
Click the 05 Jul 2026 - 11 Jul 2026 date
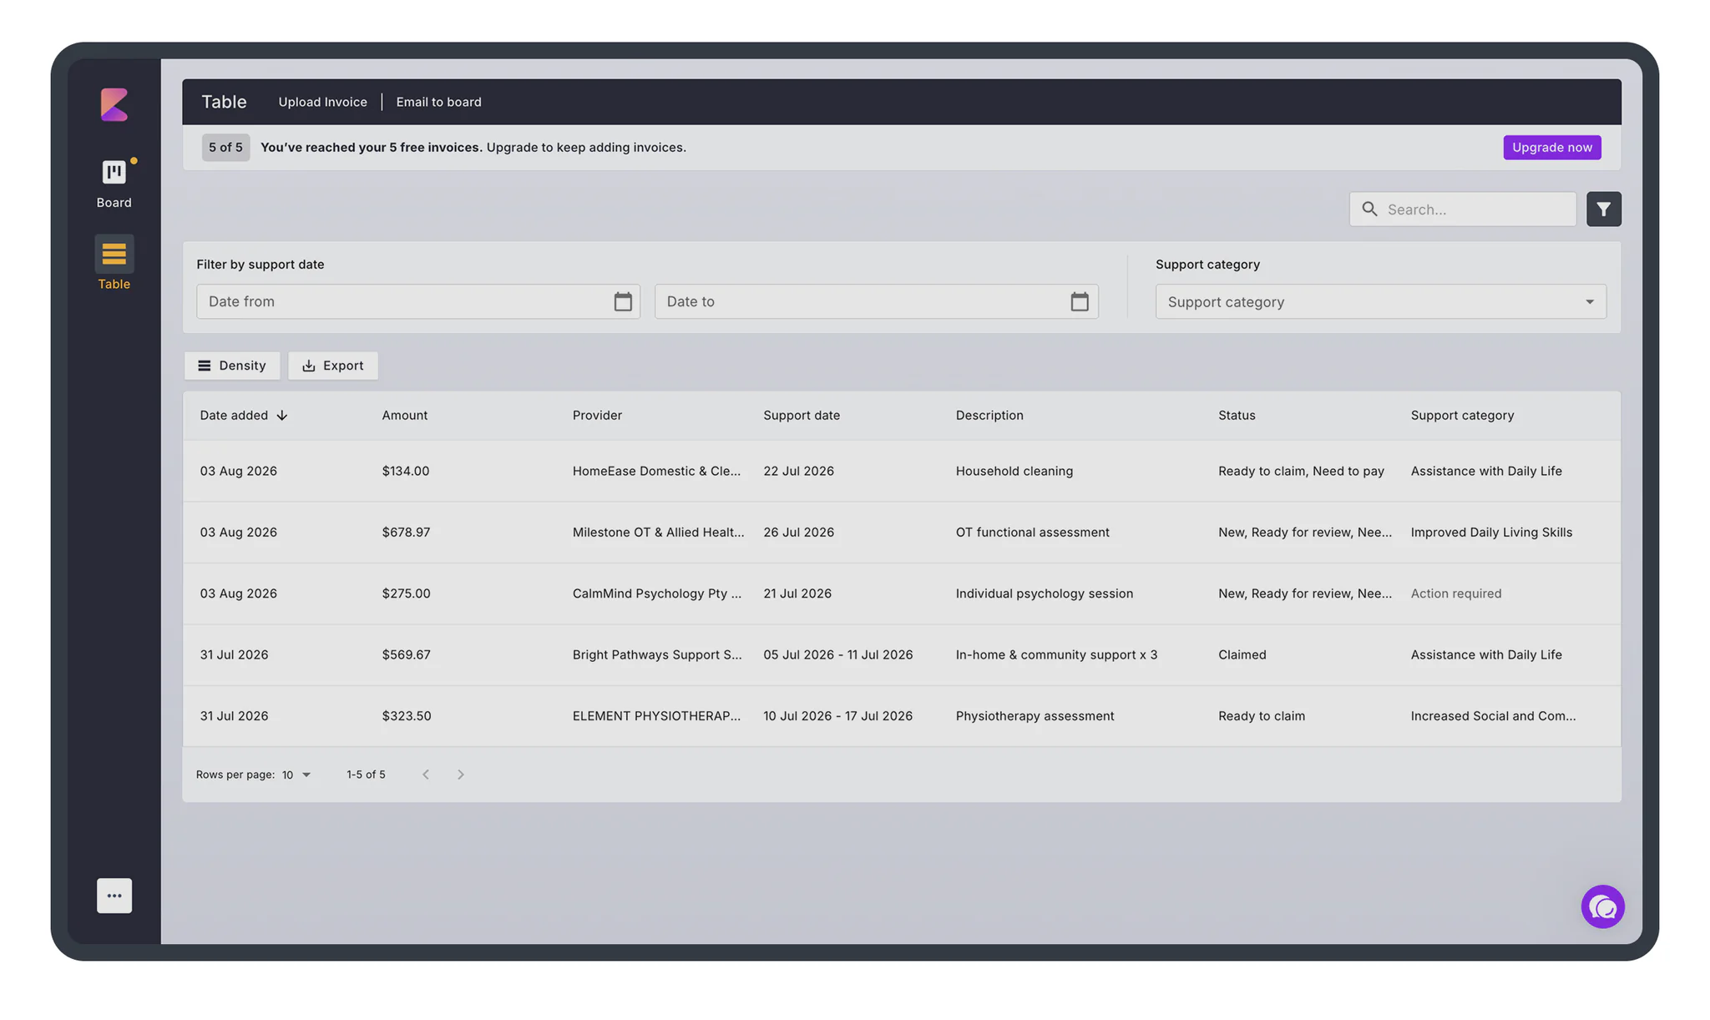click(837, 655)
